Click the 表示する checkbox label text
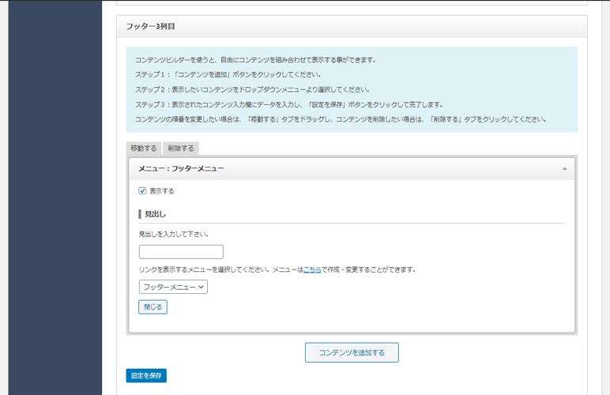 point(162,190)
